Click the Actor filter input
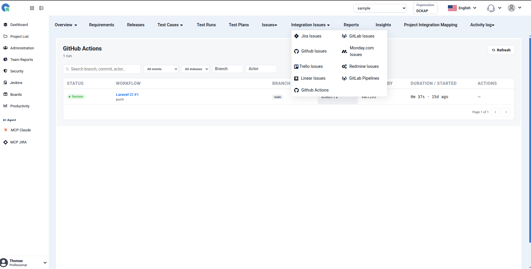The height and width of the screenshot is (269, 531). (x=261, y=69)
